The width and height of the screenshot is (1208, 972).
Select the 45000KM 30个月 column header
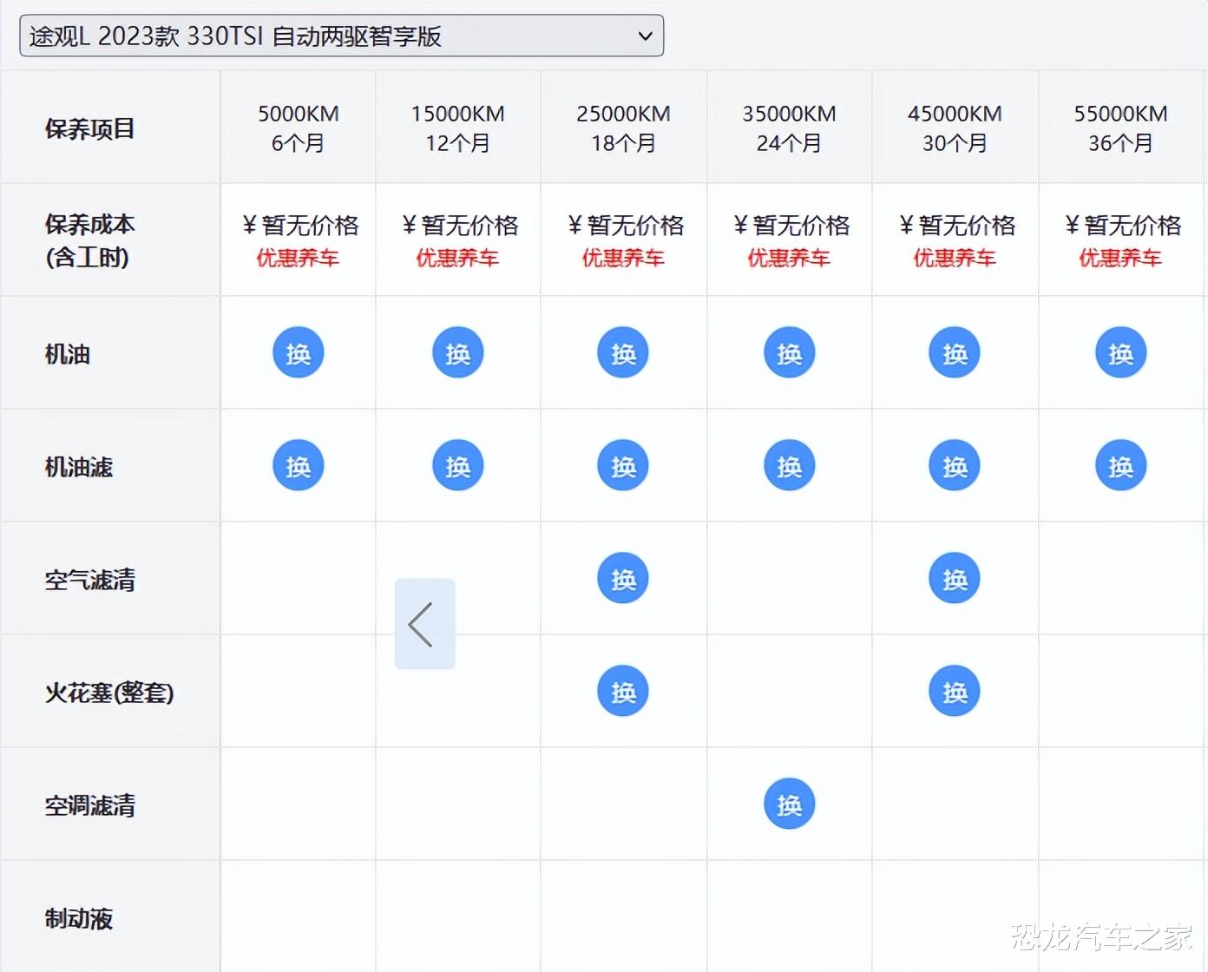[x=955, y=128]
